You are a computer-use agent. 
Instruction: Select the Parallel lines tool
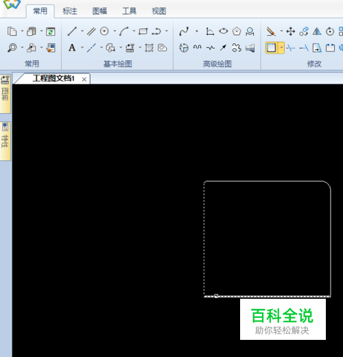(91, 32)
